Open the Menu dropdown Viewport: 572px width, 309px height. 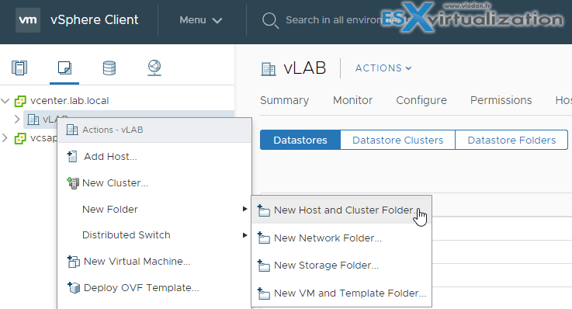click(x=201, y=20)
